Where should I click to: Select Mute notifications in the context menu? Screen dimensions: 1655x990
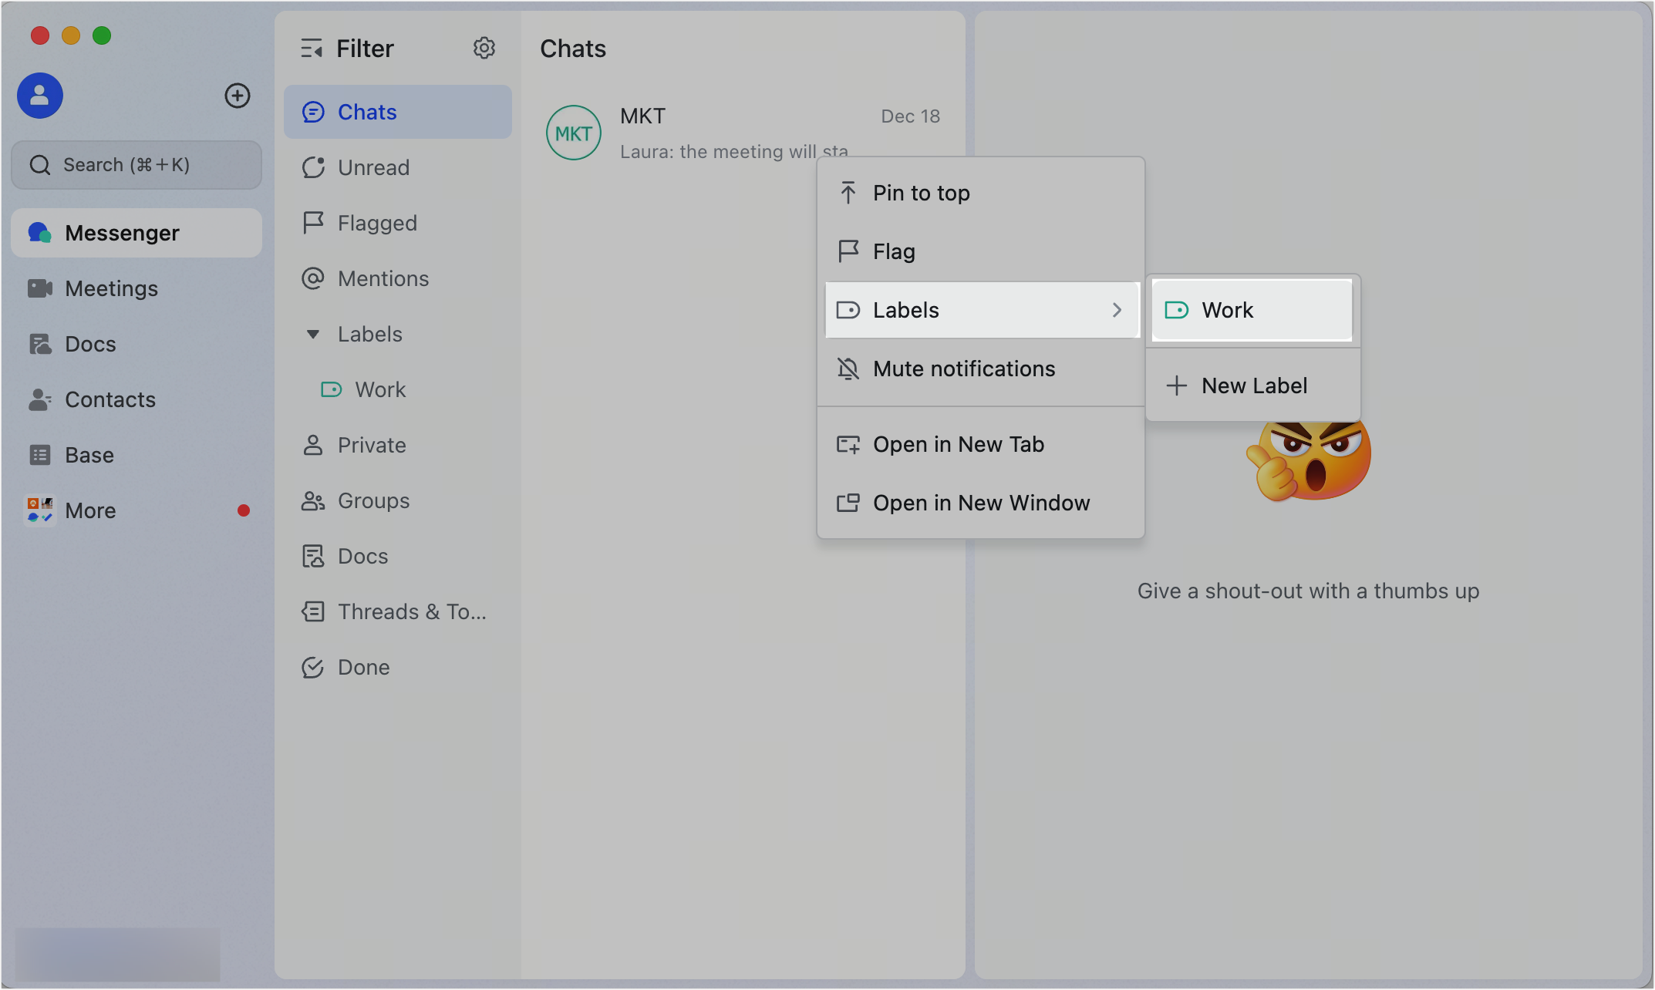click(x=963, y=369)
